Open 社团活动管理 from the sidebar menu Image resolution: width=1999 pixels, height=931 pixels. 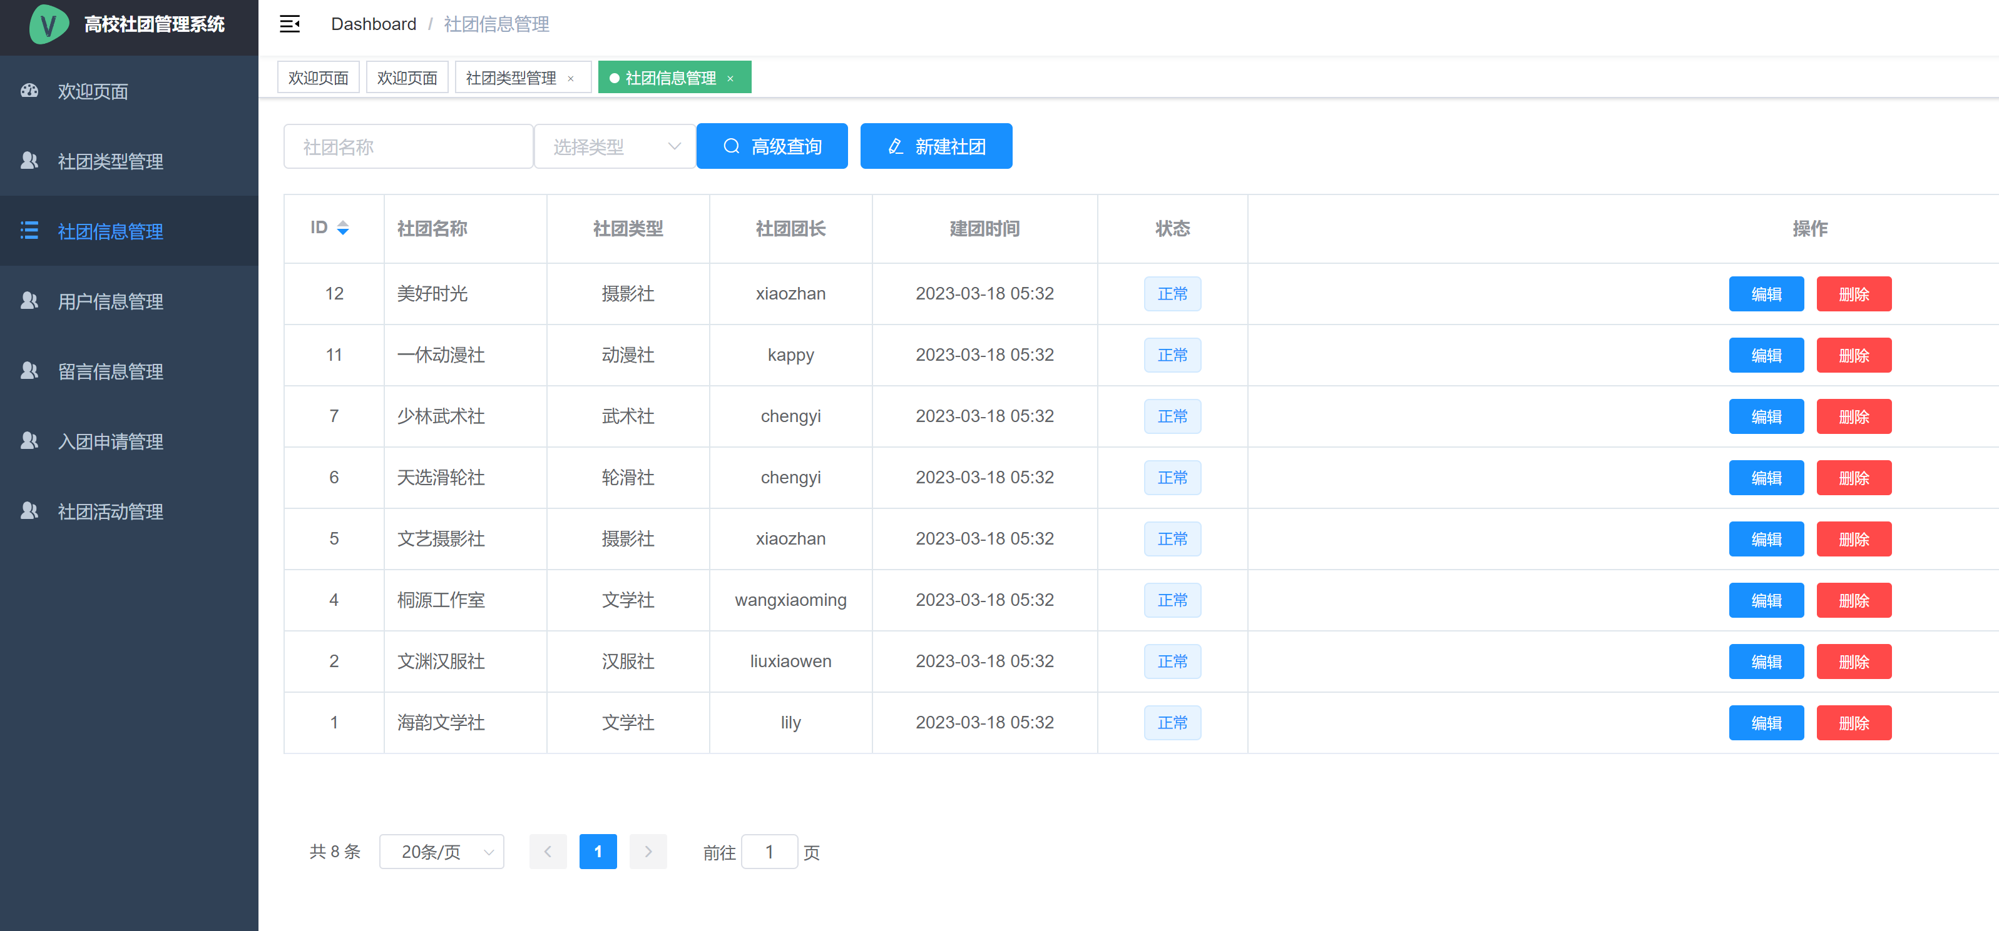click(29, 511)
